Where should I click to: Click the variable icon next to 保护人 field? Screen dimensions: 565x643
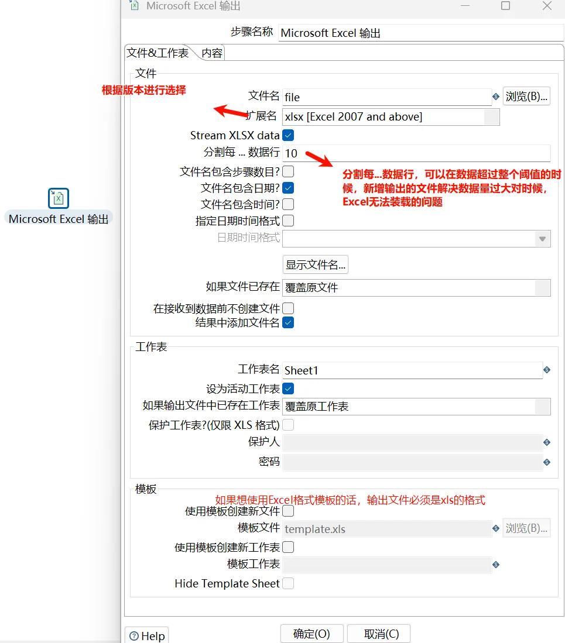point(547,442)
